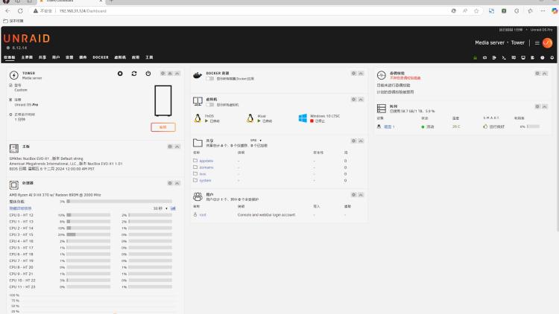Open the root user link
The width and height of the screenshot is (559, 314).
203,215
